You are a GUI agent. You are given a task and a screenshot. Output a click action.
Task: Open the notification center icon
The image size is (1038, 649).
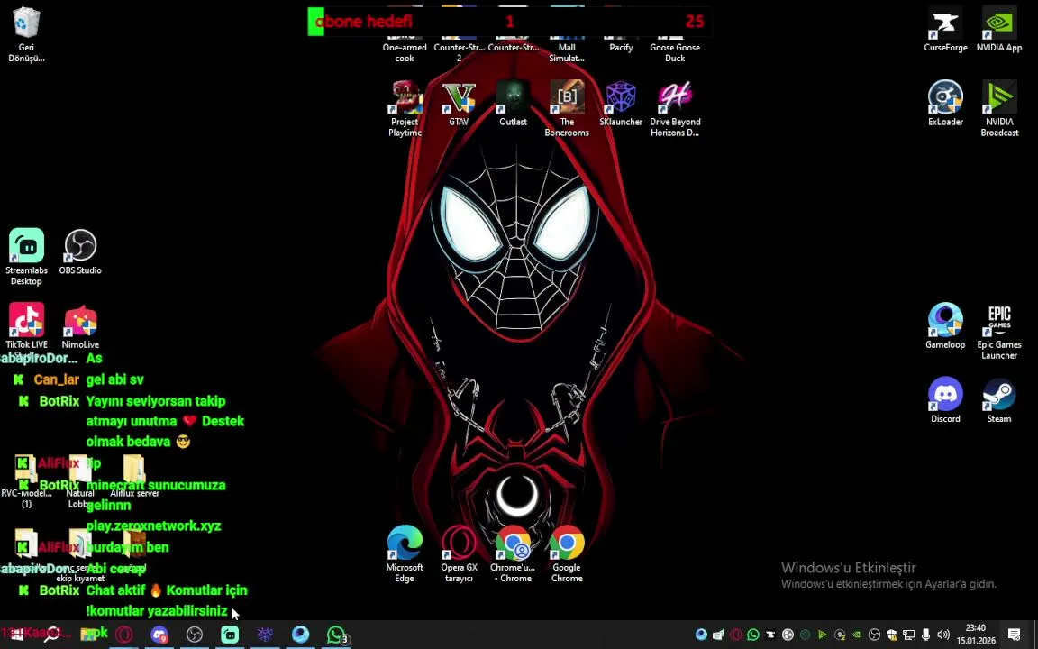coord(1014,635)
